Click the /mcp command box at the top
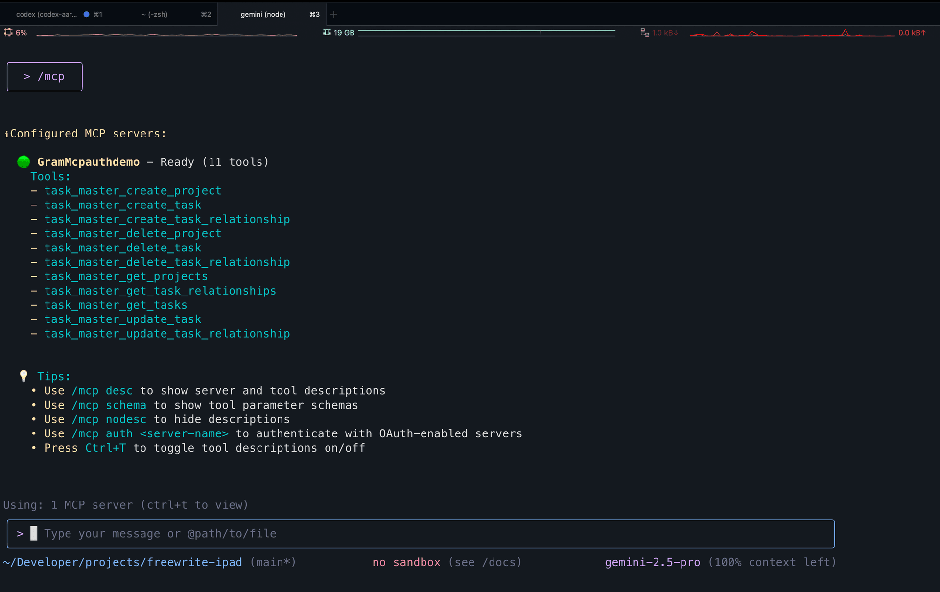Screen dimensions: 940x592 (45, 76)
